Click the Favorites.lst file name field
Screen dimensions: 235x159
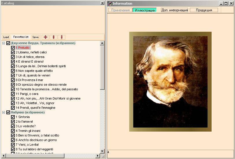(x=21, y=37)
